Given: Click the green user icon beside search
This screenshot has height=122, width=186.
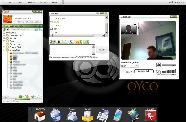Looking at the screenshot, I should (x=4, y=29).
